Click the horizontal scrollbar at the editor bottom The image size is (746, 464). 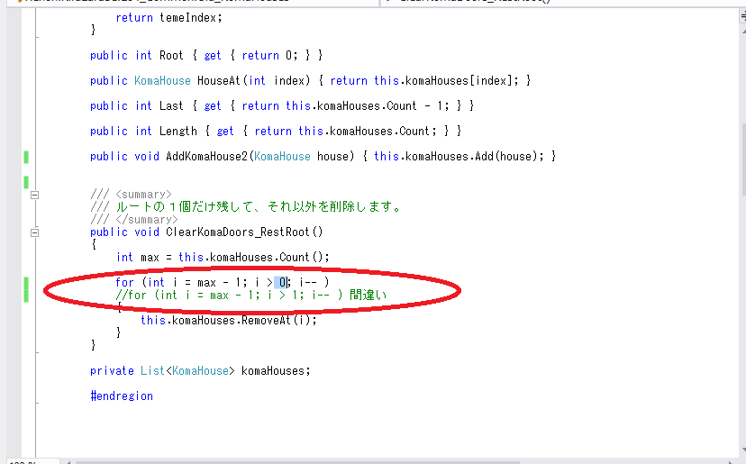pyautogui.click(x=297, y=461)
